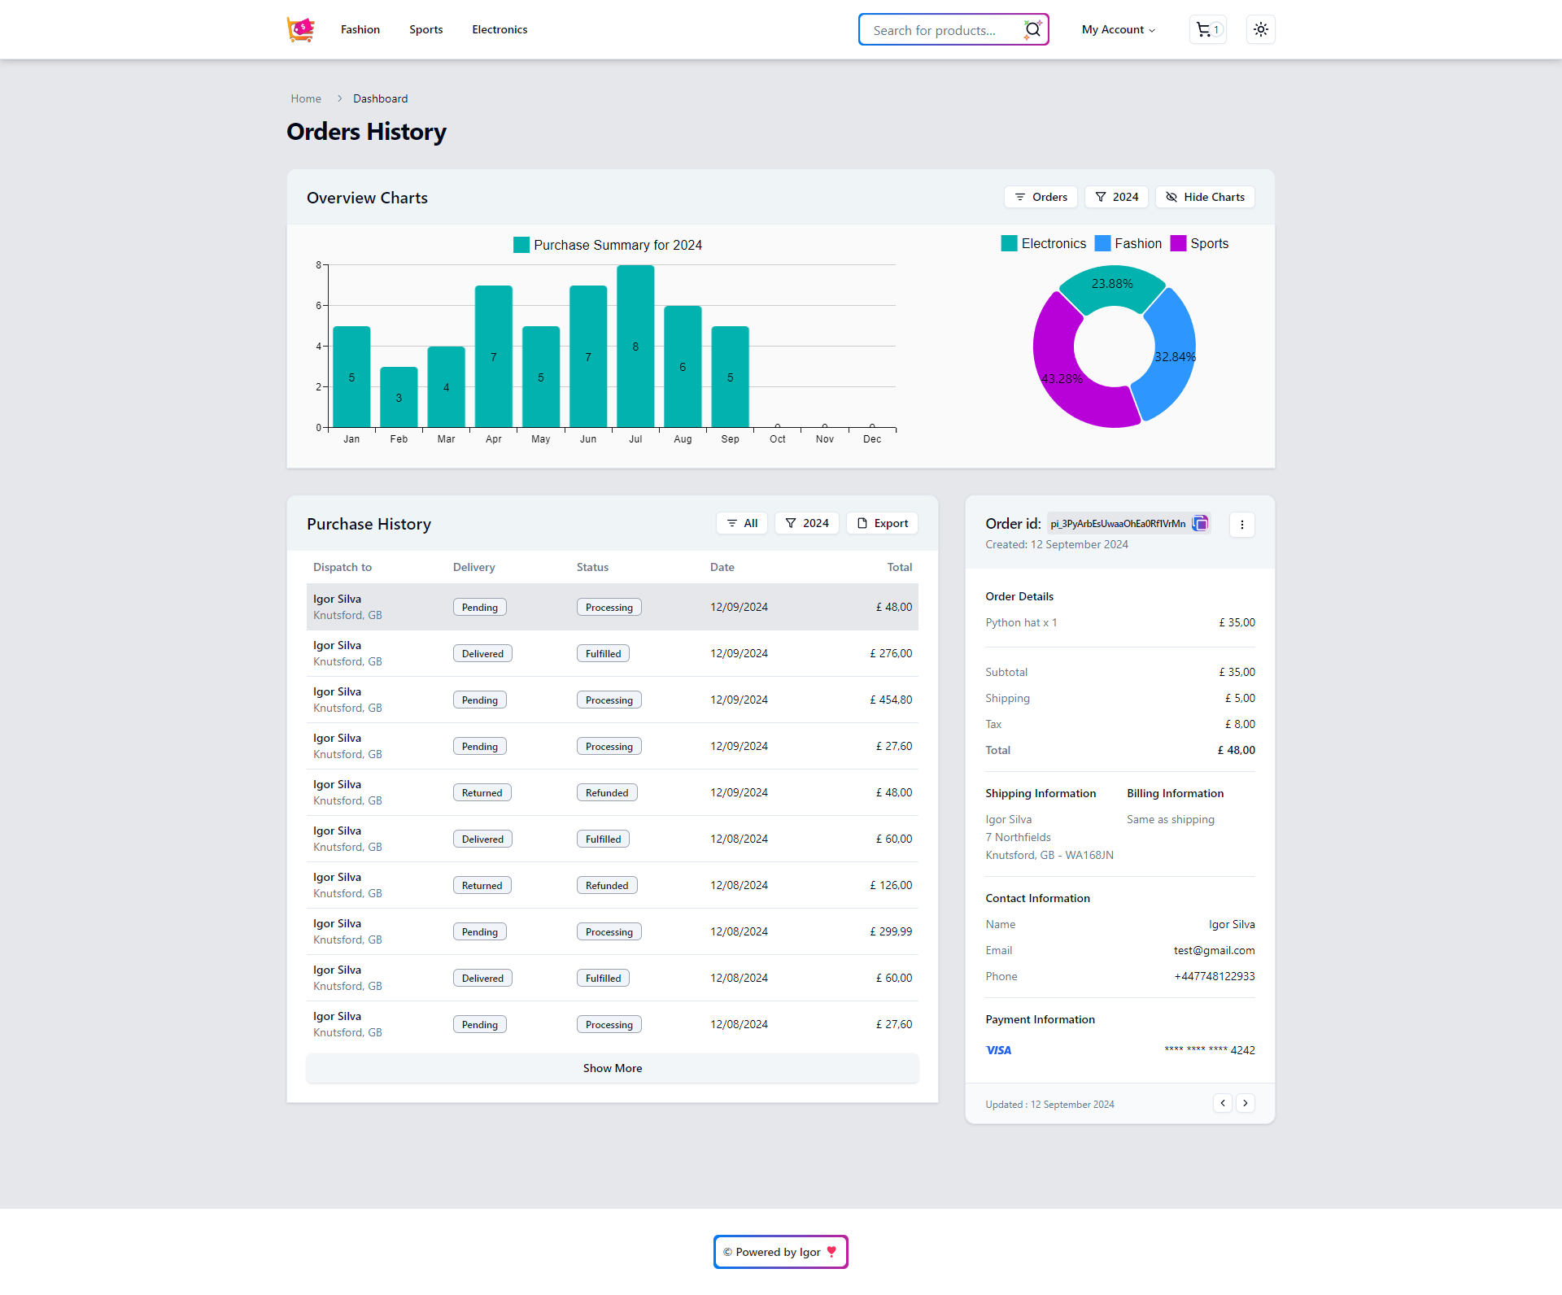This screenshot has height=1295, width=1562.
Task: Open the All filter in Purchase History
Action: point(742,523)
